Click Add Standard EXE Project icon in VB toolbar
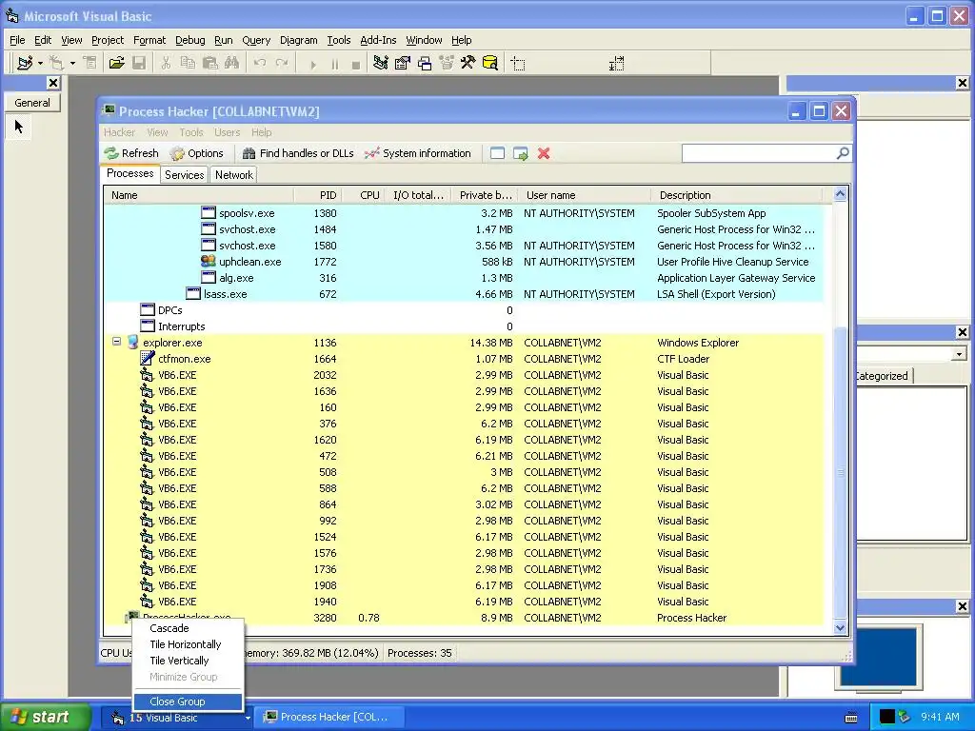 [x=25, y=63]
